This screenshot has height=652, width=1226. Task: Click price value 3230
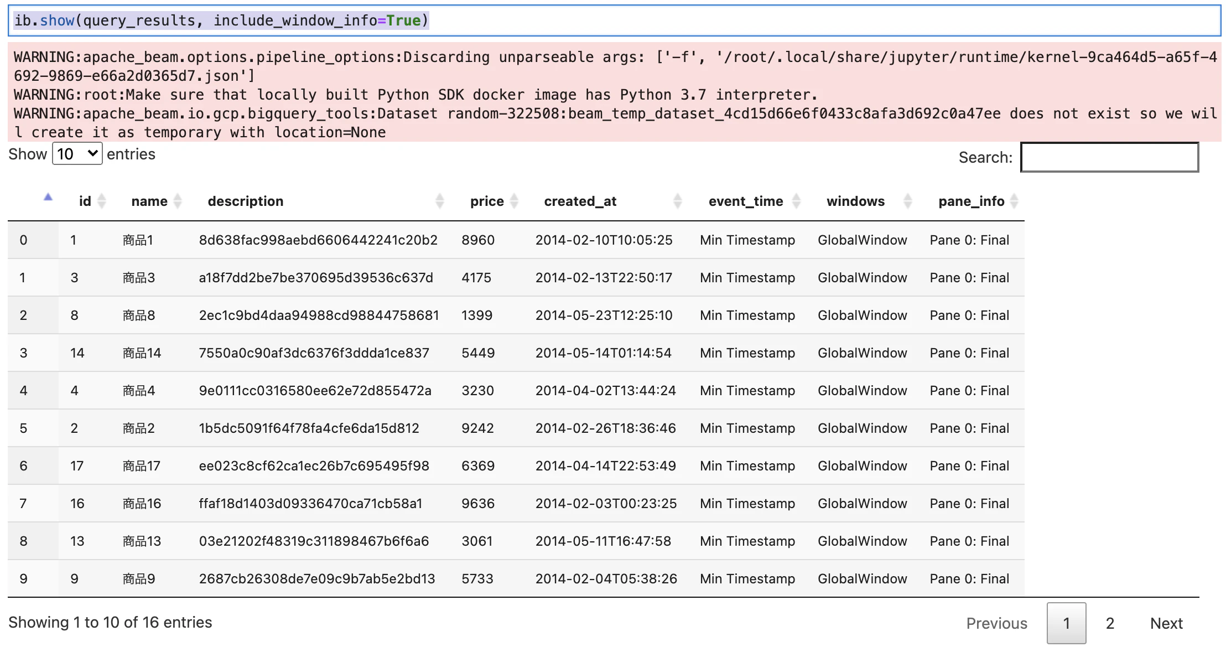[x=477, y=390]
